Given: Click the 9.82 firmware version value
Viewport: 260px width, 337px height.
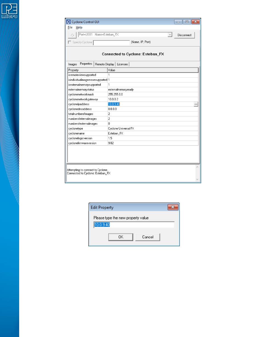Looking at the screenshot, I should [x=153, y=143].
